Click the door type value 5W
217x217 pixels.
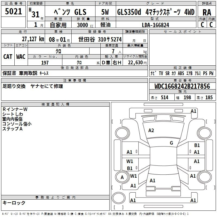tap(105, 12)
